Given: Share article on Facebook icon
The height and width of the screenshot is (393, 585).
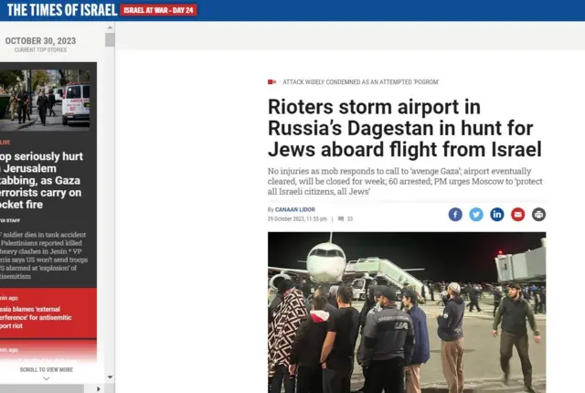Looking at the screenshot, I should [455, 215].
